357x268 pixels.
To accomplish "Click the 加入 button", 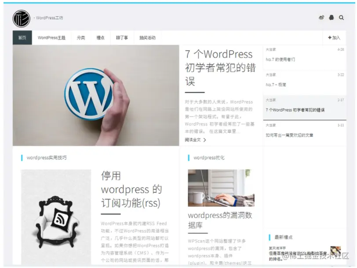I will (334, 37).
